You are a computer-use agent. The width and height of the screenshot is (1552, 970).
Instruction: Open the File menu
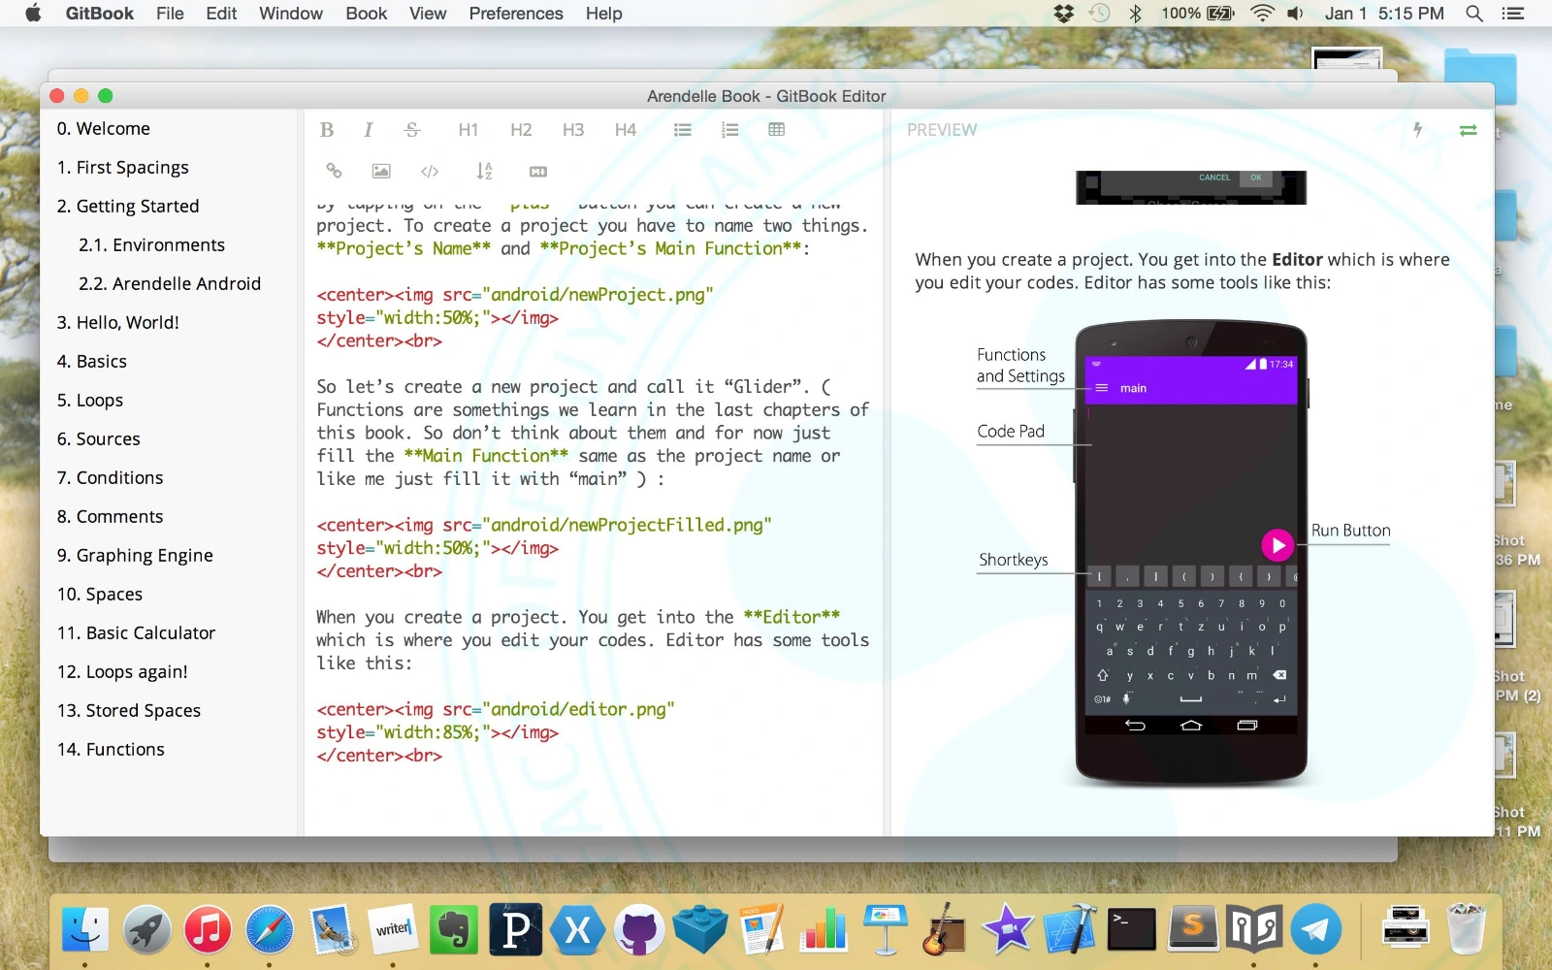click(x=170, y=14)
